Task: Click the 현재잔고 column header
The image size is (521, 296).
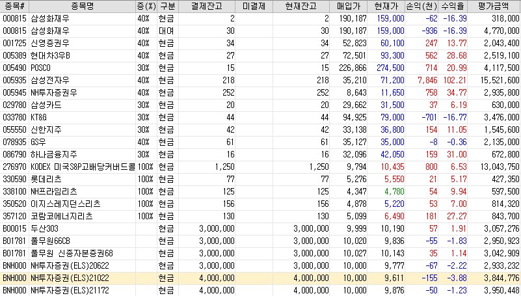Action: [301, 7]
